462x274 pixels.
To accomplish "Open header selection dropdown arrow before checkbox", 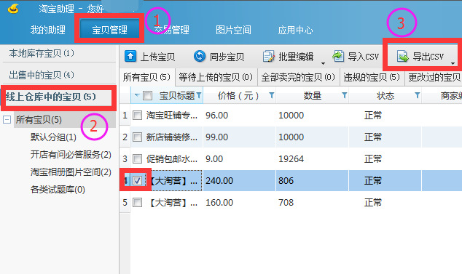I will 137,95.
